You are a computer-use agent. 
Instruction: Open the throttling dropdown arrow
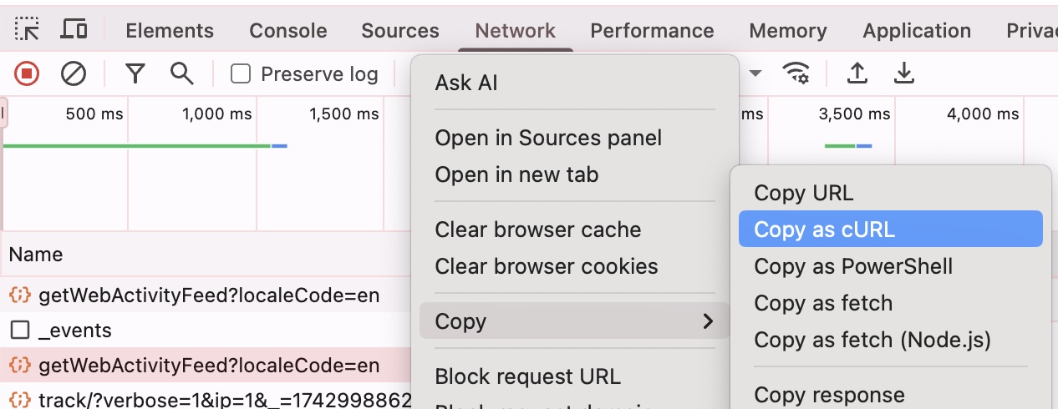(755, 73)
